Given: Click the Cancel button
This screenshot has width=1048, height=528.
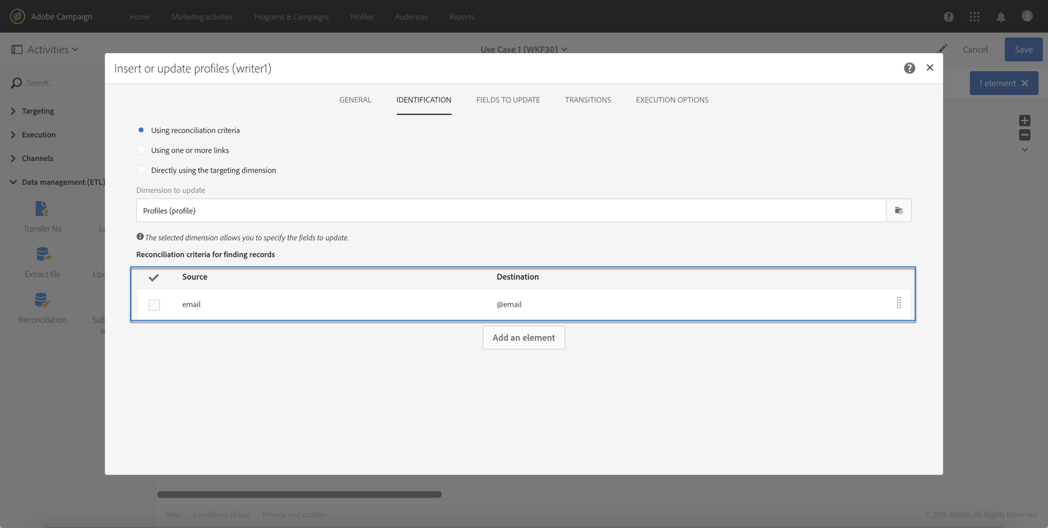Looking at the screenshot, I should pos(975,49).
